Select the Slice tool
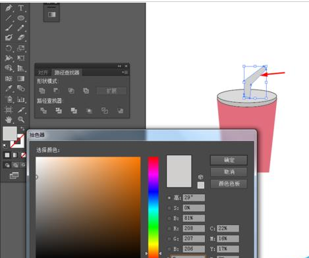The image size is (309, 258). [21, 109]
